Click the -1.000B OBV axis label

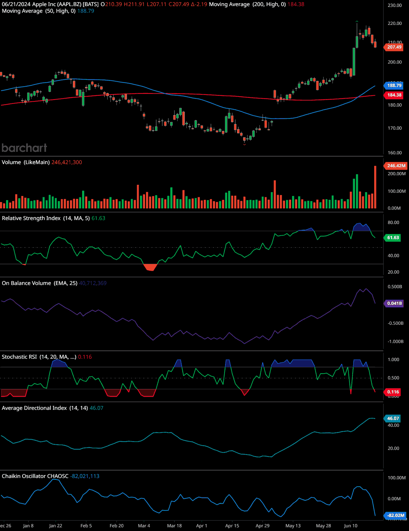pyautogui.click(x=396, y=341)
